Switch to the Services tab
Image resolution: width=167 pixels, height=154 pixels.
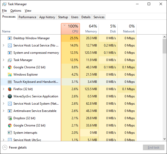[99, 17]
